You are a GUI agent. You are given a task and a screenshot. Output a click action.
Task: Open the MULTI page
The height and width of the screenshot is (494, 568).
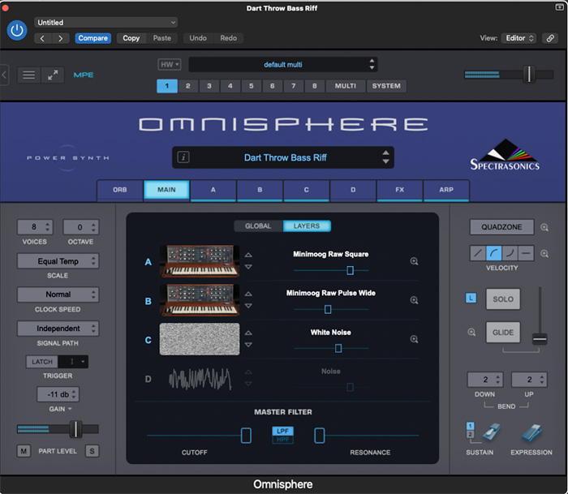(x=345, y=86)
